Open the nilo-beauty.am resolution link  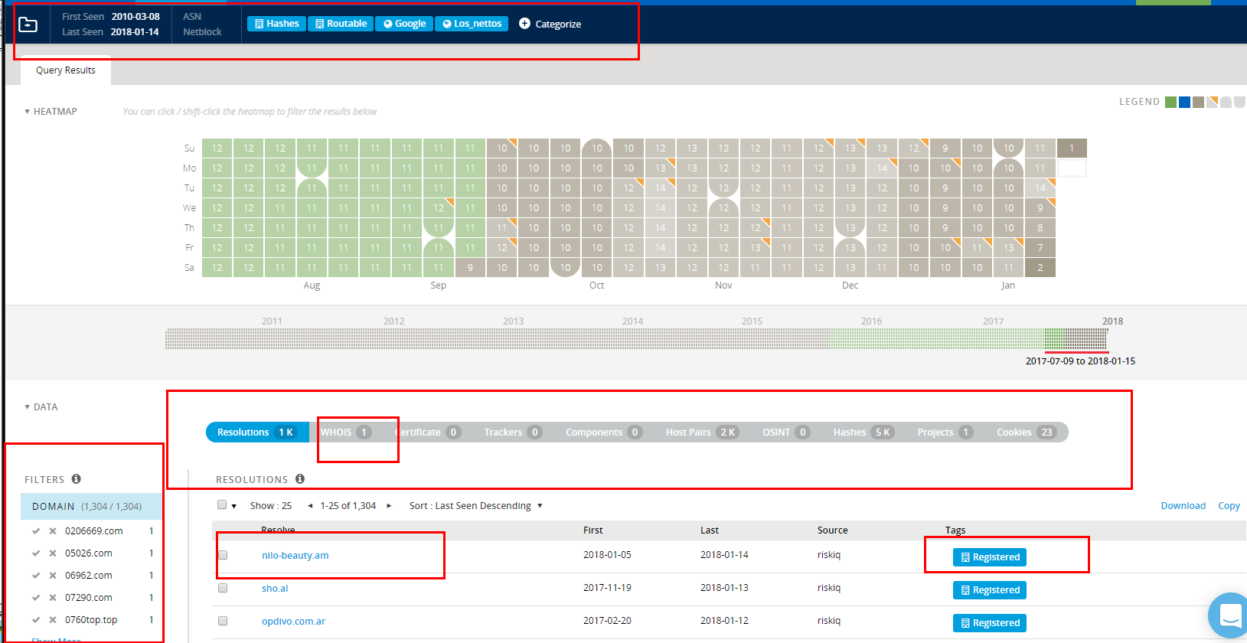tap(295, 556)
